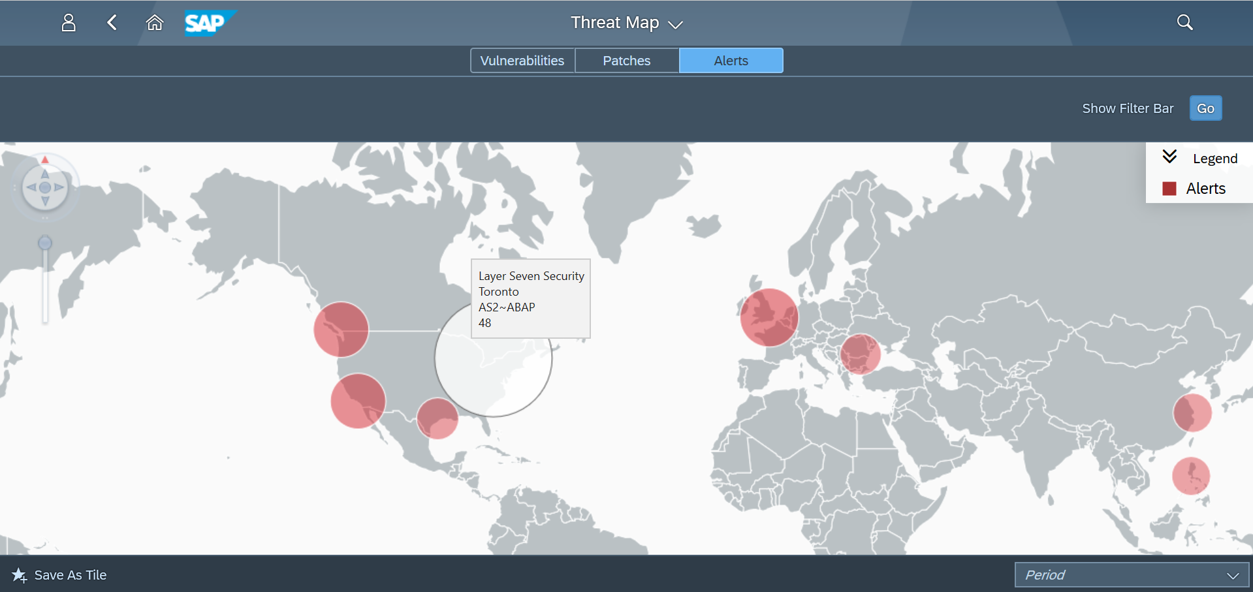Go to the home page icon
The image size is (1253, 592).
point(155,23)
